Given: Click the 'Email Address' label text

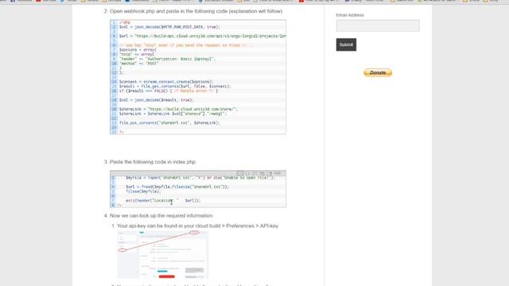Looking at the screenshot, I should [350, 15].
